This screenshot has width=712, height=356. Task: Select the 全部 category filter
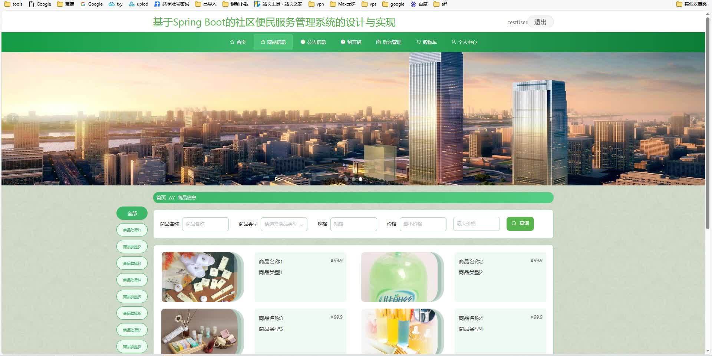point(132,214)
